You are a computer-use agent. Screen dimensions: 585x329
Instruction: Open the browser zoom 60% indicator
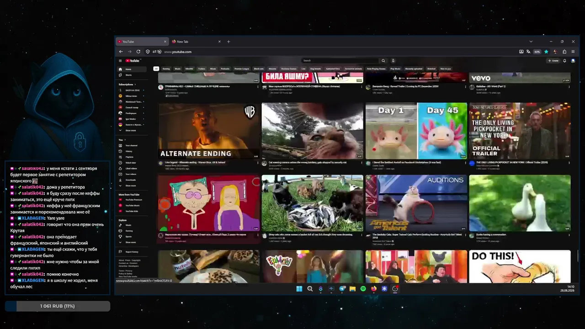point(537,52)
